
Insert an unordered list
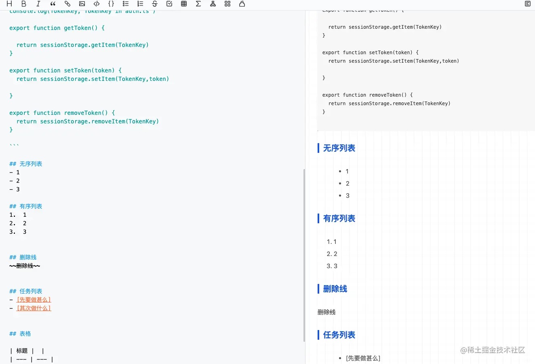coord(126,4)
